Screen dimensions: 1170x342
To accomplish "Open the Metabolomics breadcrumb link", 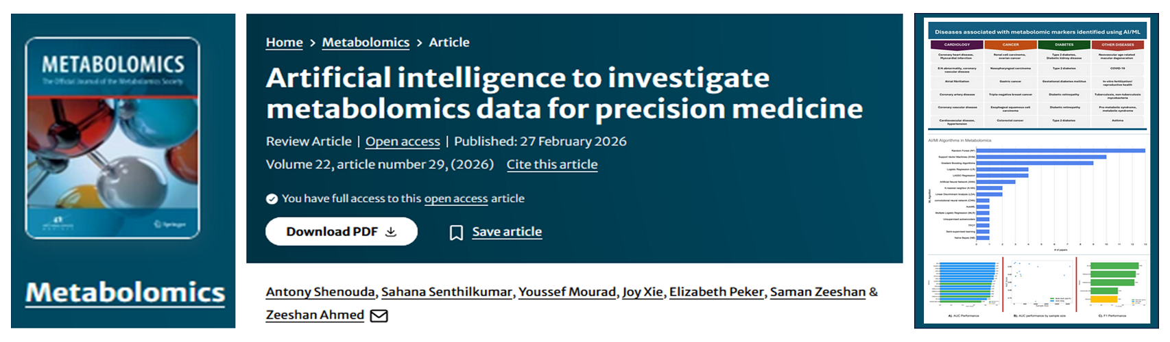I will tap(366, 42).
